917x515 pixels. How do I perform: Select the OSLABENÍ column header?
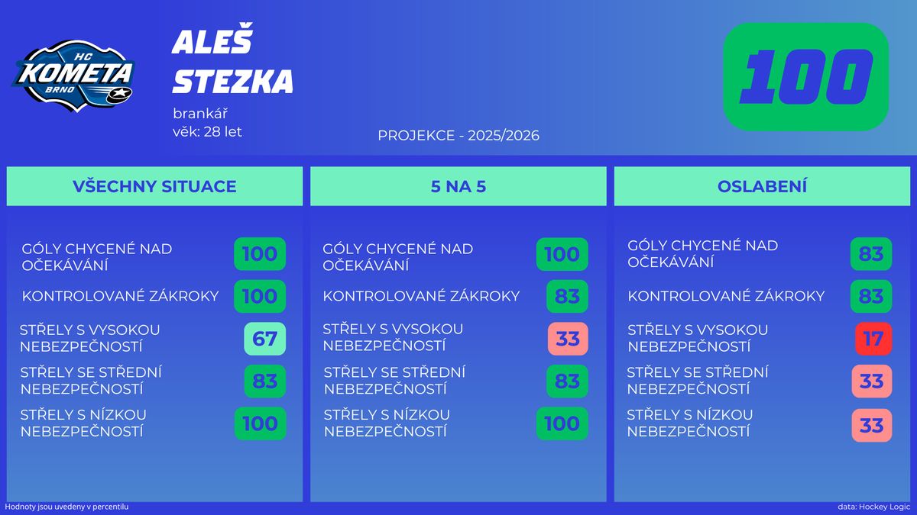(x=762, y=186)
